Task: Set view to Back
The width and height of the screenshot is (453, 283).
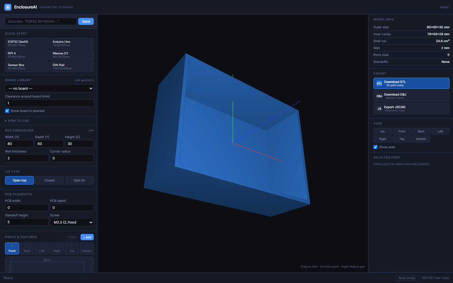Action: [x=421, y=131]
